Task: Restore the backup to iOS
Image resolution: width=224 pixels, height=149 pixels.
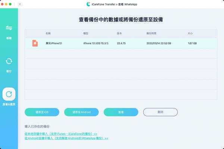Action: point(42,112)
